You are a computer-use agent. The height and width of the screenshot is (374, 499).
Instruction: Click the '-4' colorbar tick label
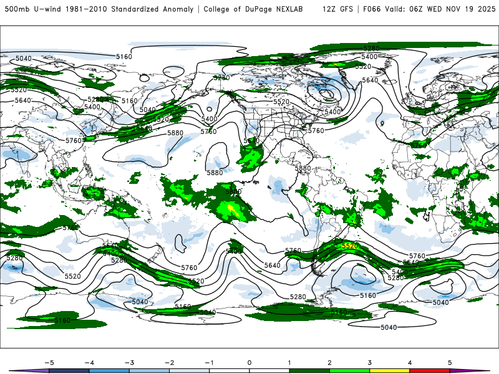click(x=89, y=363)
